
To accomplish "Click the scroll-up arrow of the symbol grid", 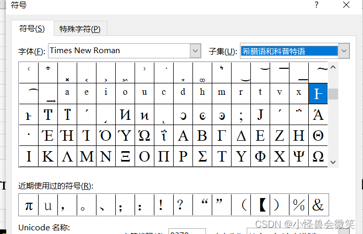I will click(333, 67).
